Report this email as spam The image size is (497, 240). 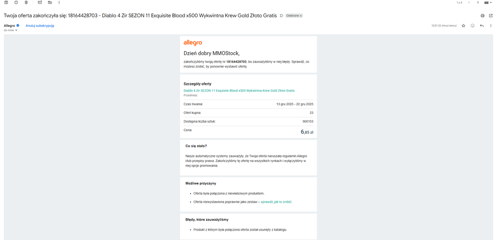coord(16,2)
